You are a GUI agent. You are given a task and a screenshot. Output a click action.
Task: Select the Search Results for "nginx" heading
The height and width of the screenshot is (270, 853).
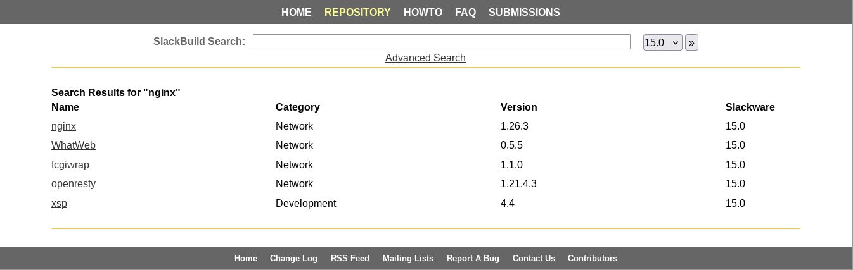point(116,92)
